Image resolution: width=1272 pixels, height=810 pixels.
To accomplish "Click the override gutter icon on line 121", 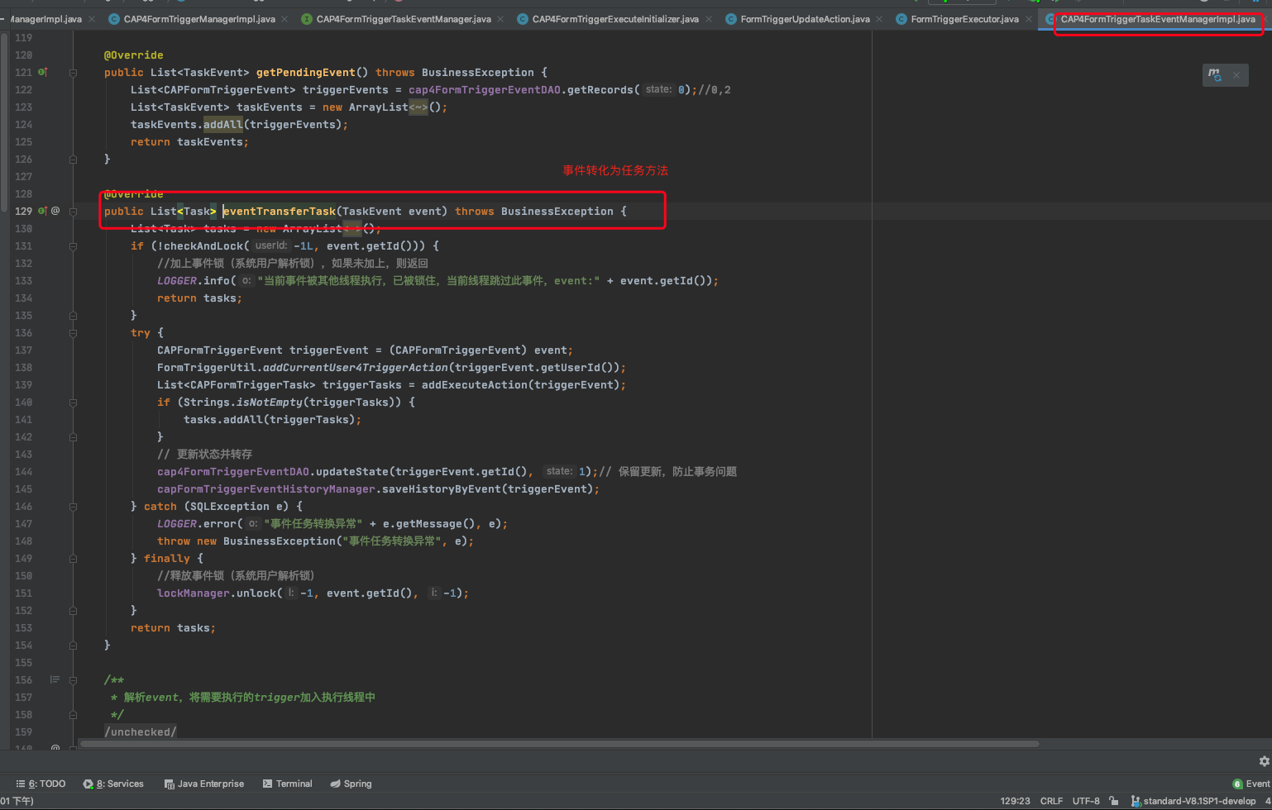I will pyautogui.click(x=42, y=73).
